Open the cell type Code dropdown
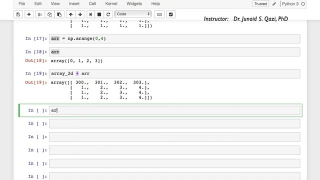This screenshot has width=320, height=180. pyautogui.click(x=133, y=14)
